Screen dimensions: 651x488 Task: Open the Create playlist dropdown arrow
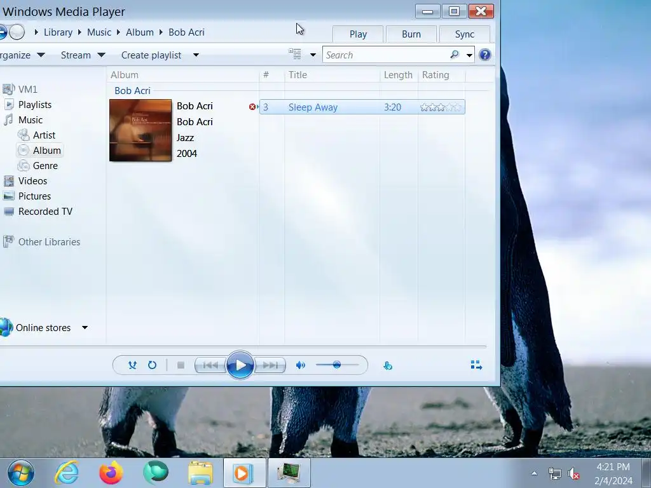(x=196, y=55)
